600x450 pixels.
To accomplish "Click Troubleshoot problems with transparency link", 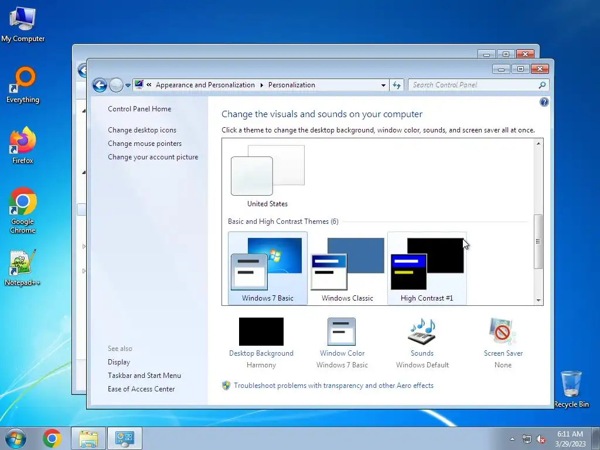I will click(x=333, y=386).
